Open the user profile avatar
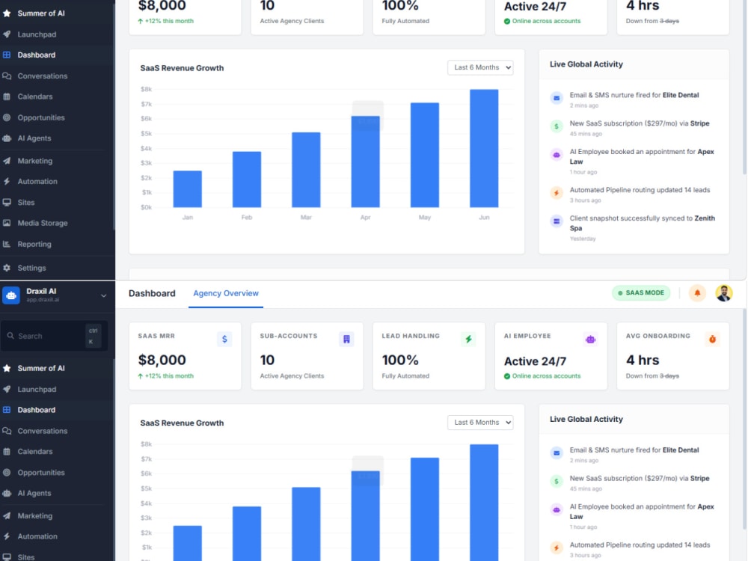The height and width of the screenshot is (561, 748). 723,293
